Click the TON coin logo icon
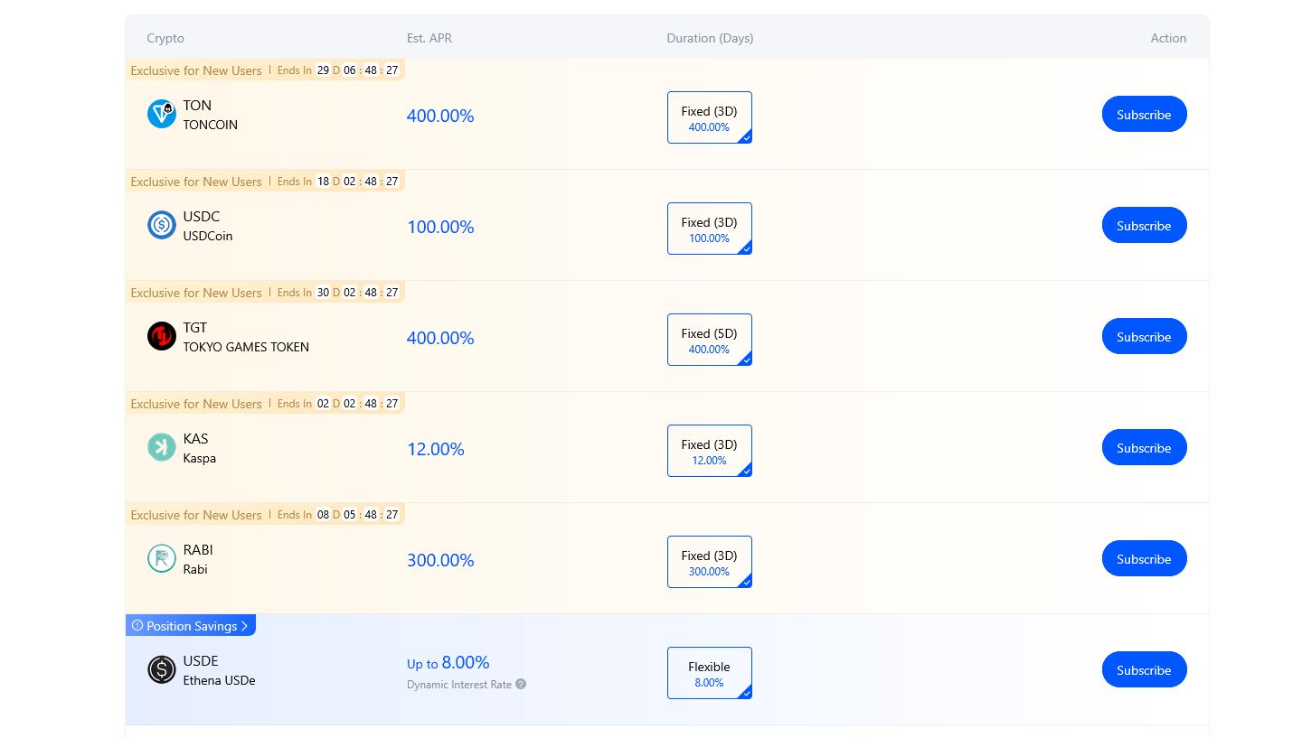 point(162,114)
